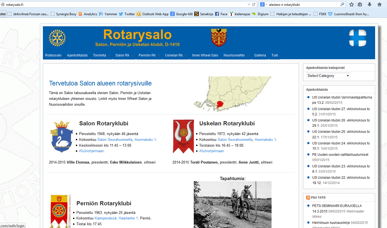Expand the Nuorisovaihto menu
Screen dimensions: 387x228
click(x=236, y=55)
